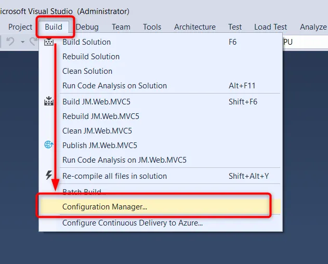Open the Team menu
This screenshot has height=264, width=328.
coord(121,27)
